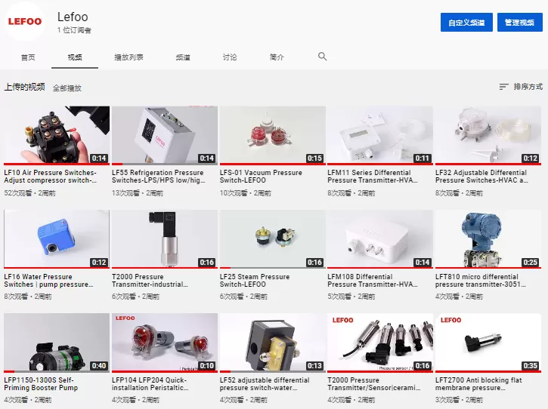Viewport: 548px width, 409px height.
Task: Open T2000 Pressure Transmitter-industrial thumbnail
Action: (x=165, y=239)
